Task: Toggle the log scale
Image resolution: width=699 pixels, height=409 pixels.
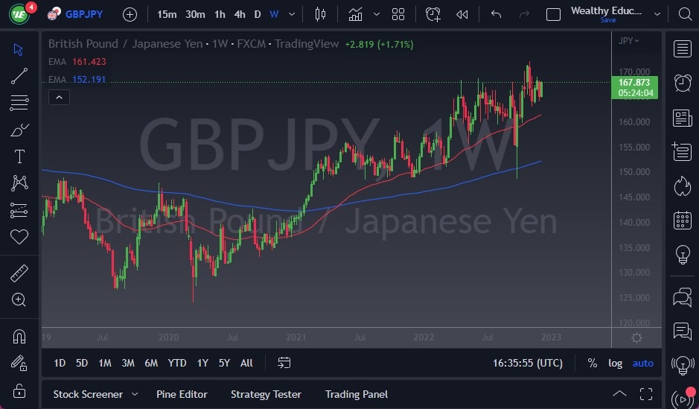Action: pyautogui.click(x=615, y=363)
